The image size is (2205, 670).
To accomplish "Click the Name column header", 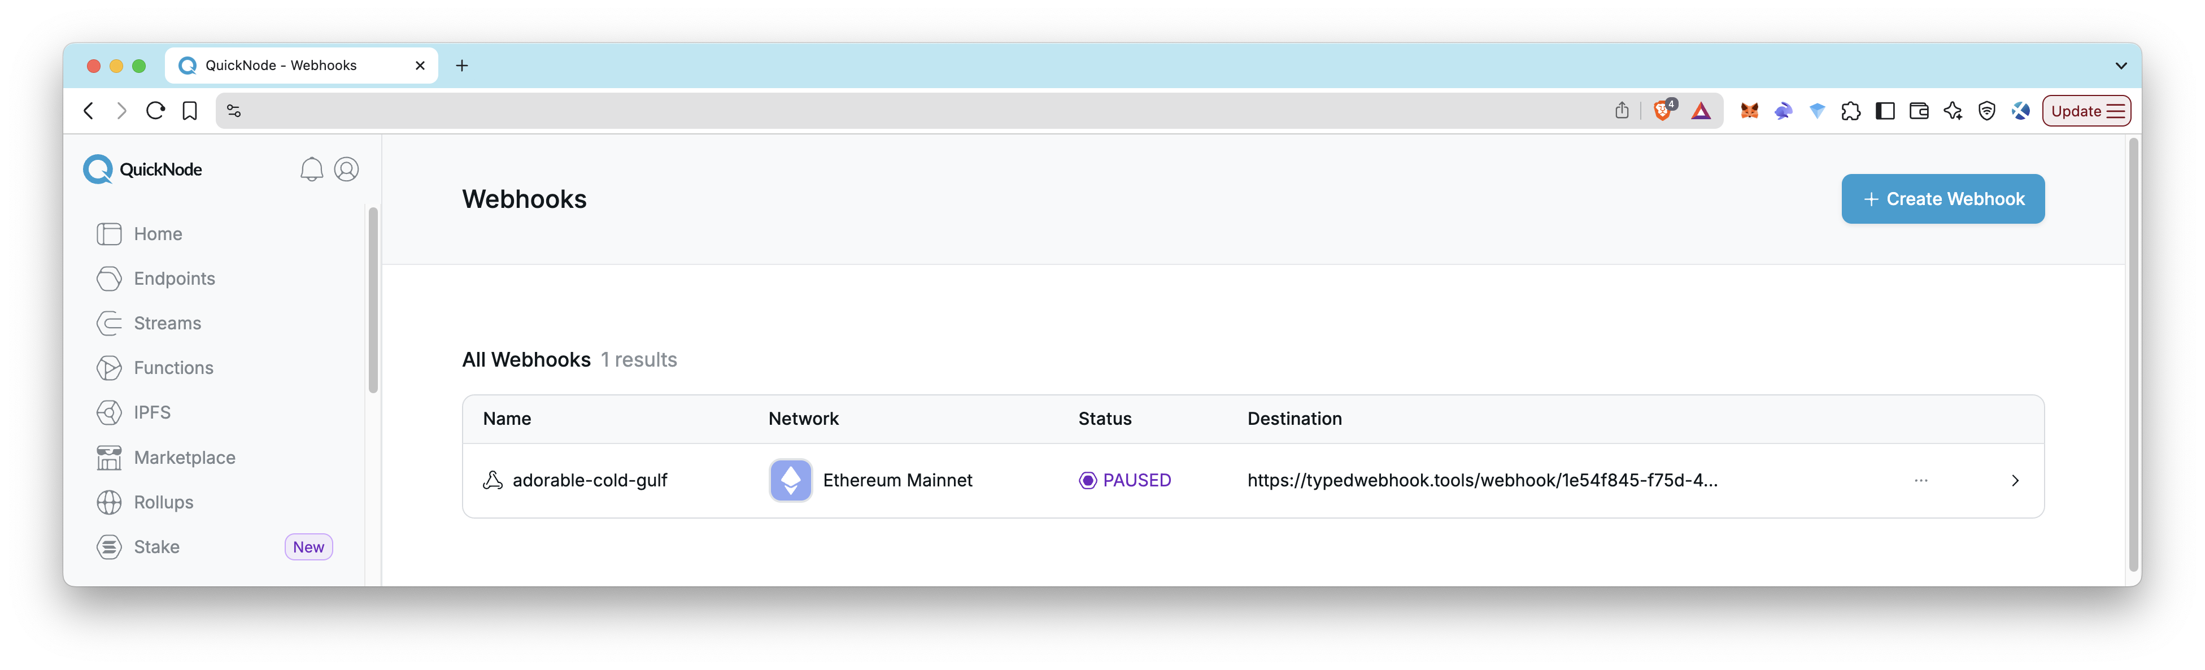I will coord(507,419).
